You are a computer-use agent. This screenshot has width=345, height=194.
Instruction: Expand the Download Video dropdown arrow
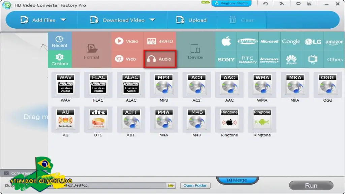click(x=152, y=20)
